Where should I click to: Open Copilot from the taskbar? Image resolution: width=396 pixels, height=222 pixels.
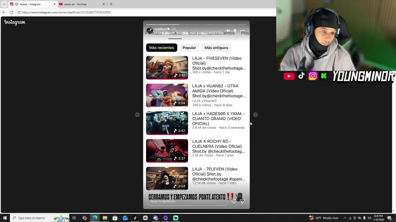coord(84,218)
